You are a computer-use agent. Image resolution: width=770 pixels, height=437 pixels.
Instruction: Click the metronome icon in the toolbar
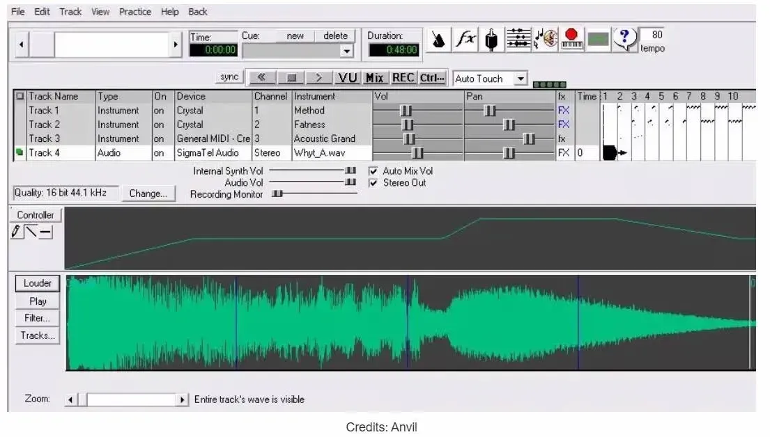[x=440, y=40]
